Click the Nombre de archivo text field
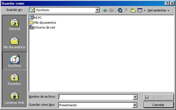This screenshot has width=176, height=110. click(96, 97)
